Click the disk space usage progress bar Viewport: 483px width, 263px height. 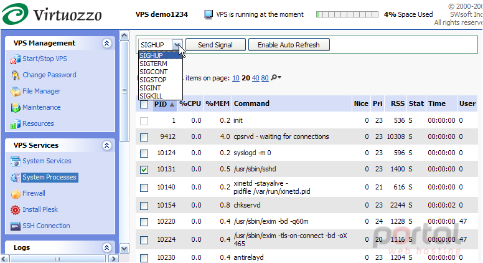[347, 14]
